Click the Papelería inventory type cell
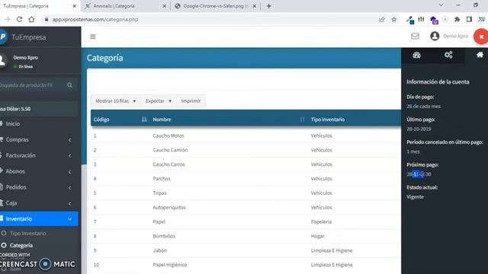 321,221
